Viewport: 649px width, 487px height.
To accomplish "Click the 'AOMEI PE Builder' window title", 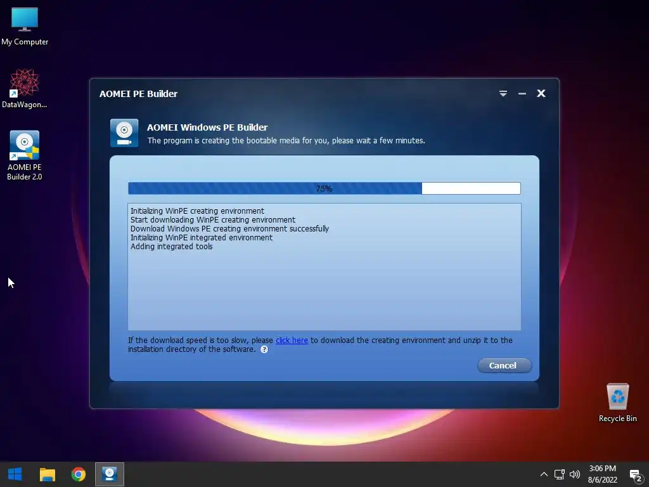I will pos(138,94).
